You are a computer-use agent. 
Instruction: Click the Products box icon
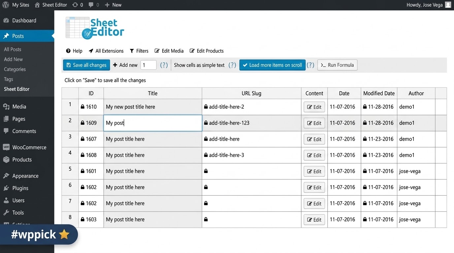6,159
